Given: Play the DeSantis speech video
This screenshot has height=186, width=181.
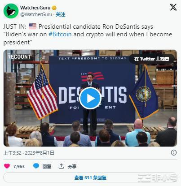Looking at the screenshot, I should pyautogui.click(x=90, y=98).
